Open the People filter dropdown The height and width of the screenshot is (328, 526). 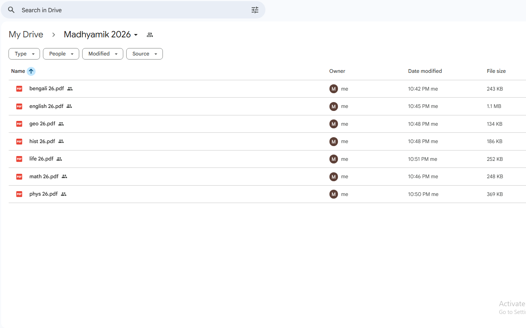pos(61,54)
